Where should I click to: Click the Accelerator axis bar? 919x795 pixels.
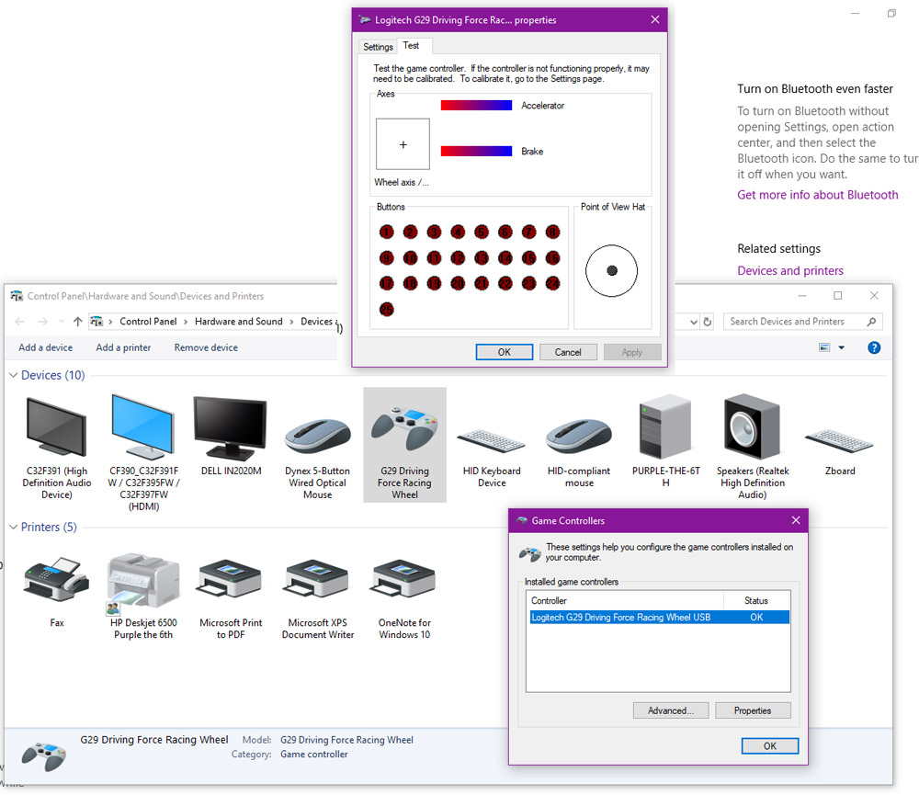coord(476,106)
